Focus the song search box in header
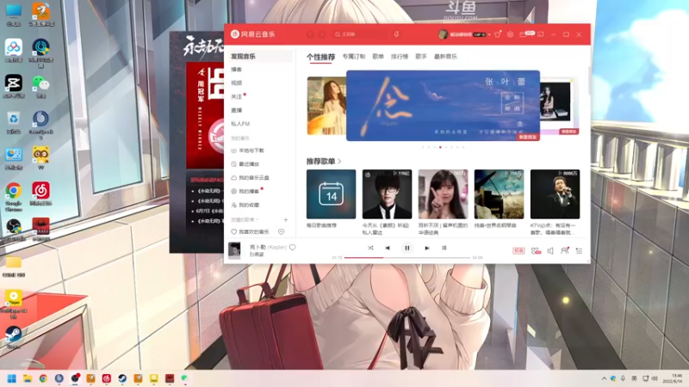689x387 pixels. (360, 34)
